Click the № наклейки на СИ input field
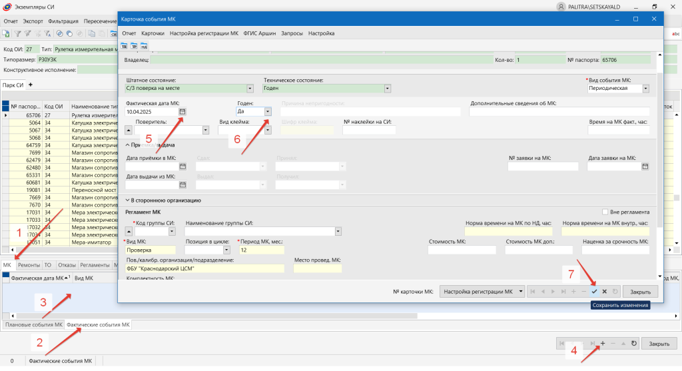Image resolution: width=682 pixels, height=371 pixels. coord(369,130)
